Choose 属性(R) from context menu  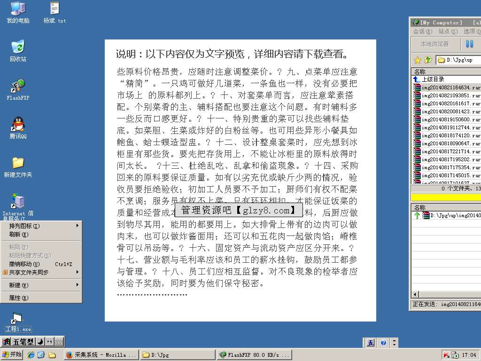[x=41, y=298]
